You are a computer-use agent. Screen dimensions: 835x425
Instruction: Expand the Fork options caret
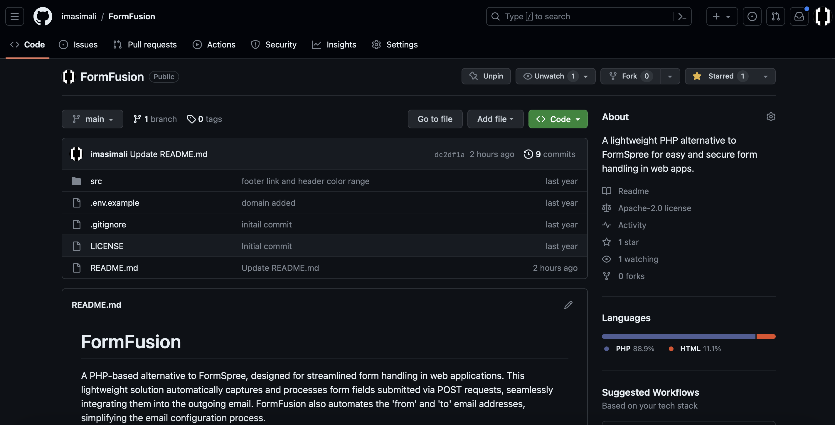(670, 76)
